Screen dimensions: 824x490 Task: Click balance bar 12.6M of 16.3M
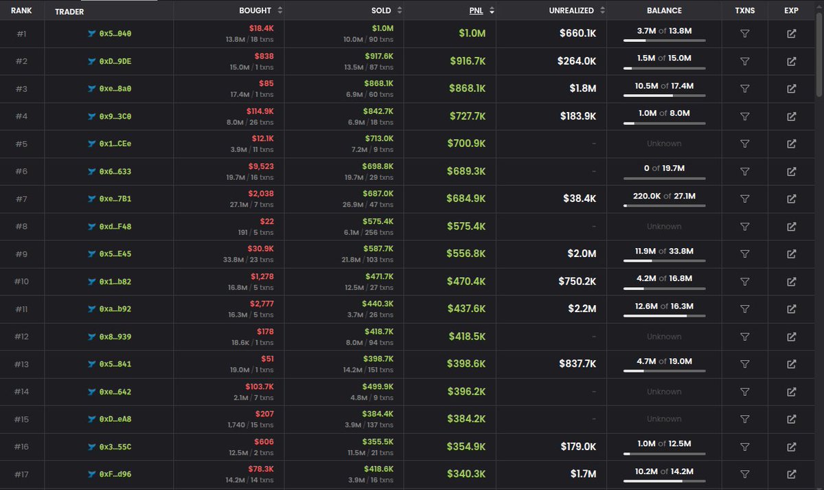664,315
